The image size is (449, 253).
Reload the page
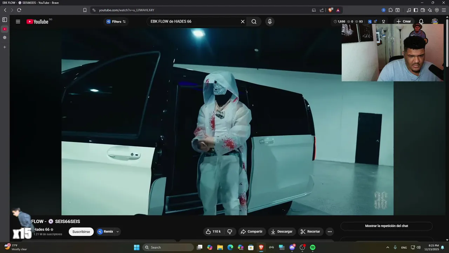click(19, 10)
